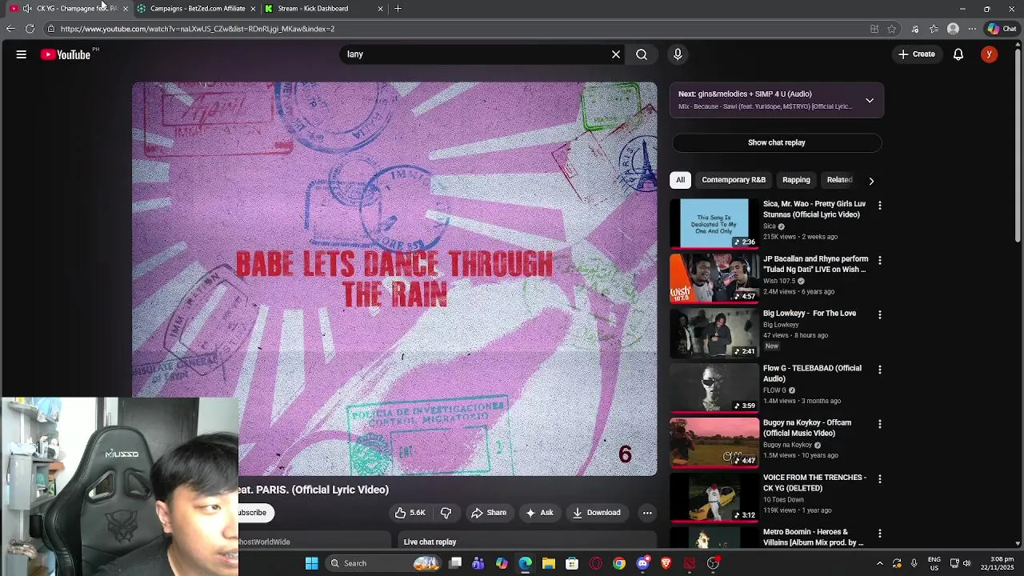
Task: Open the Flow G TELEBABAD thumbnail
Action: coord(714,387)
